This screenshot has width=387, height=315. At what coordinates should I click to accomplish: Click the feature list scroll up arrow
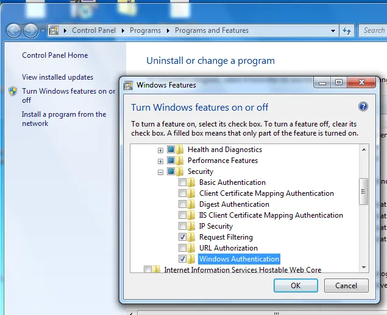364,150
